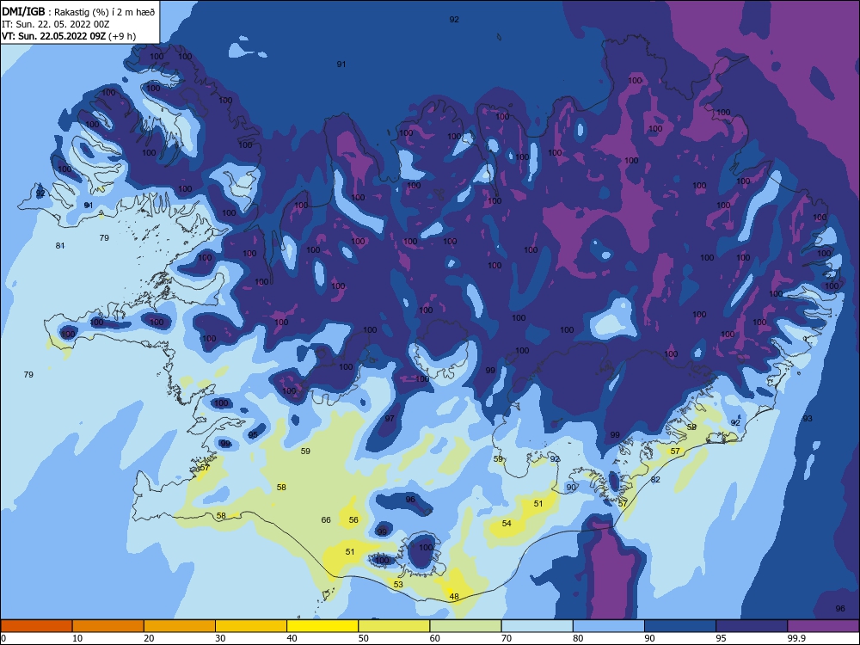Click the 48 humidity value on the south coast
Screen dimensions: 860x645
(x=454, y=596)
